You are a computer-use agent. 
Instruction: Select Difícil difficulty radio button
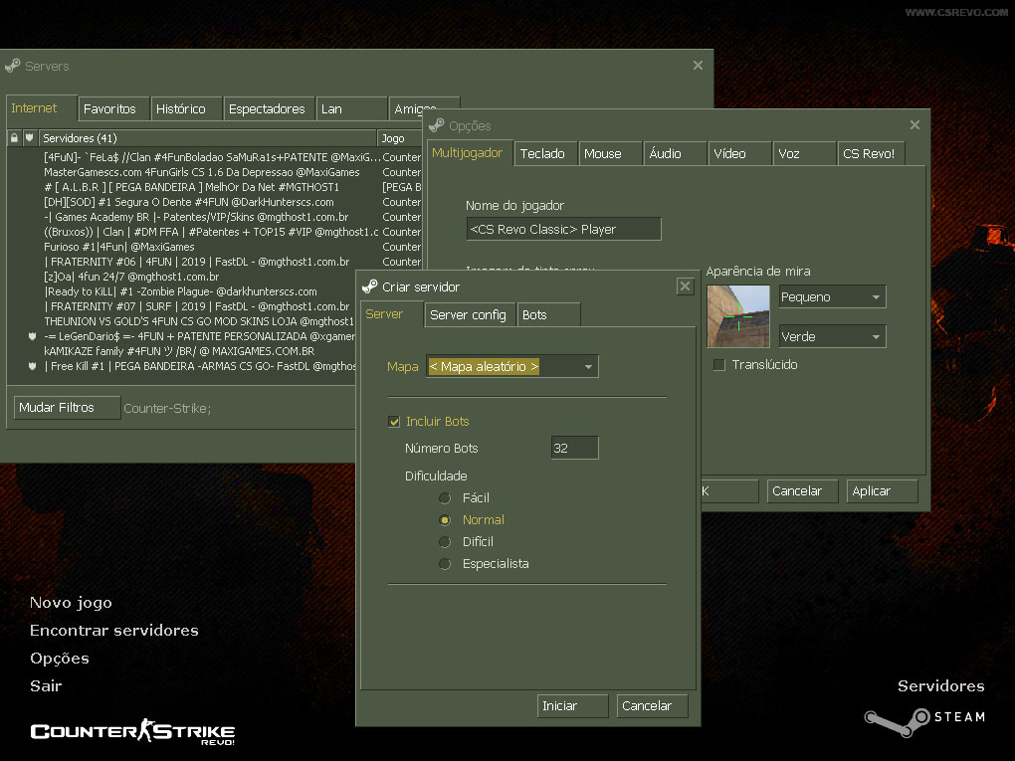click(x=445, y=542)
